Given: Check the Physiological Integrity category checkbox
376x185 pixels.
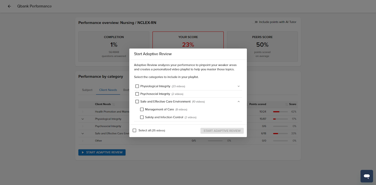Looking at the screenshot, I should (x=137, y=86).
